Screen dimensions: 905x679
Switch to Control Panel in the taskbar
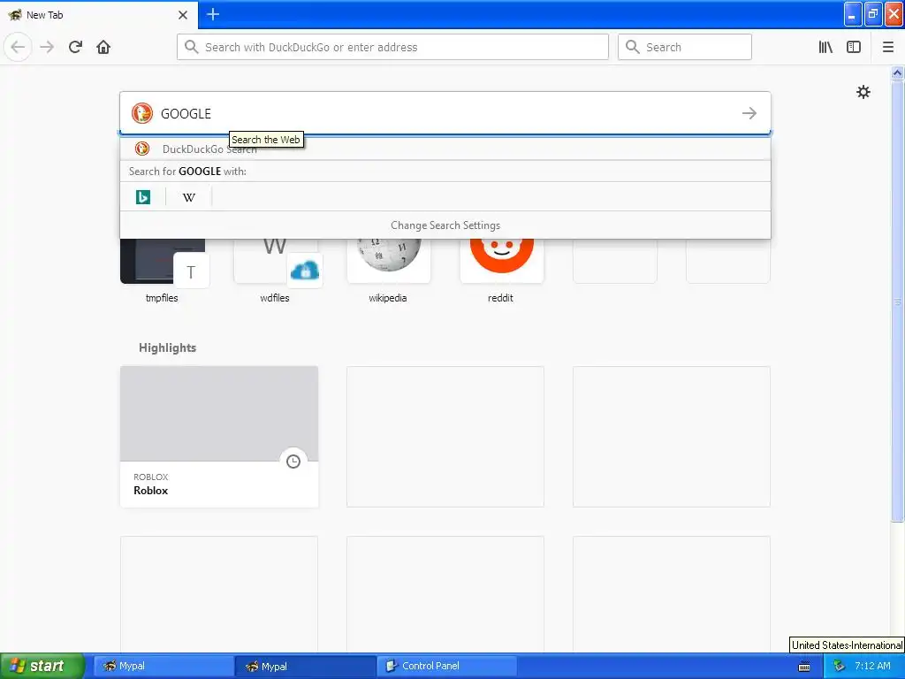tap(448, 667)
